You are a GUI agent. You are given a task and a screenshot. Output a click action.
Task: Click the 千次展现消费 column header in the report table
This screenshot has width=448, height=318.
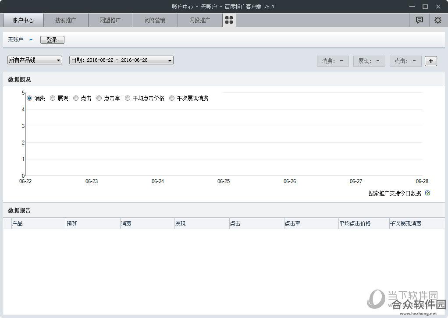[x=417, y=223]
